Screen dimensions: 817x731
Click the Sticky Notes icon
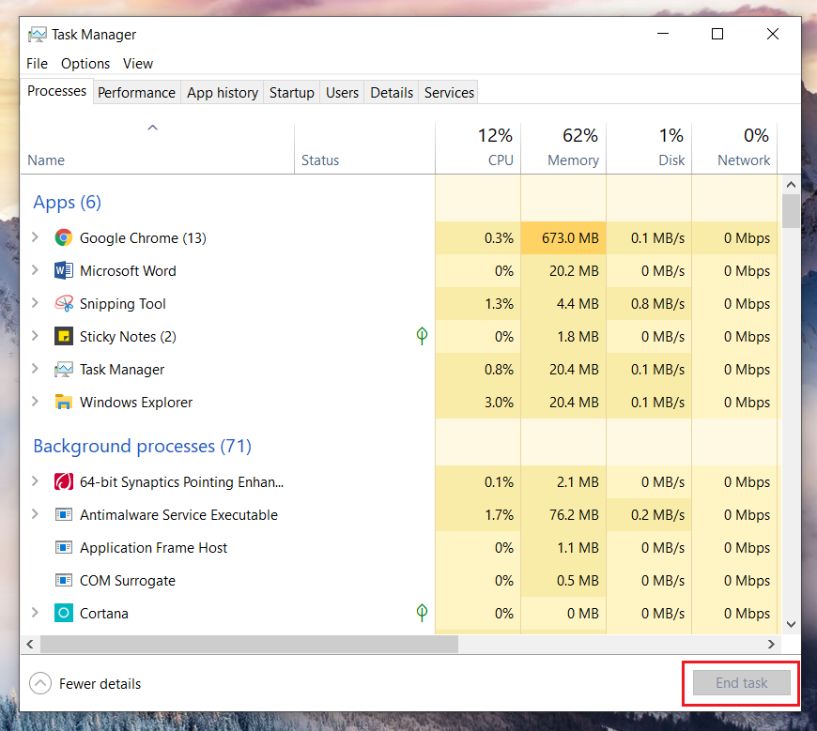[64, 336]
